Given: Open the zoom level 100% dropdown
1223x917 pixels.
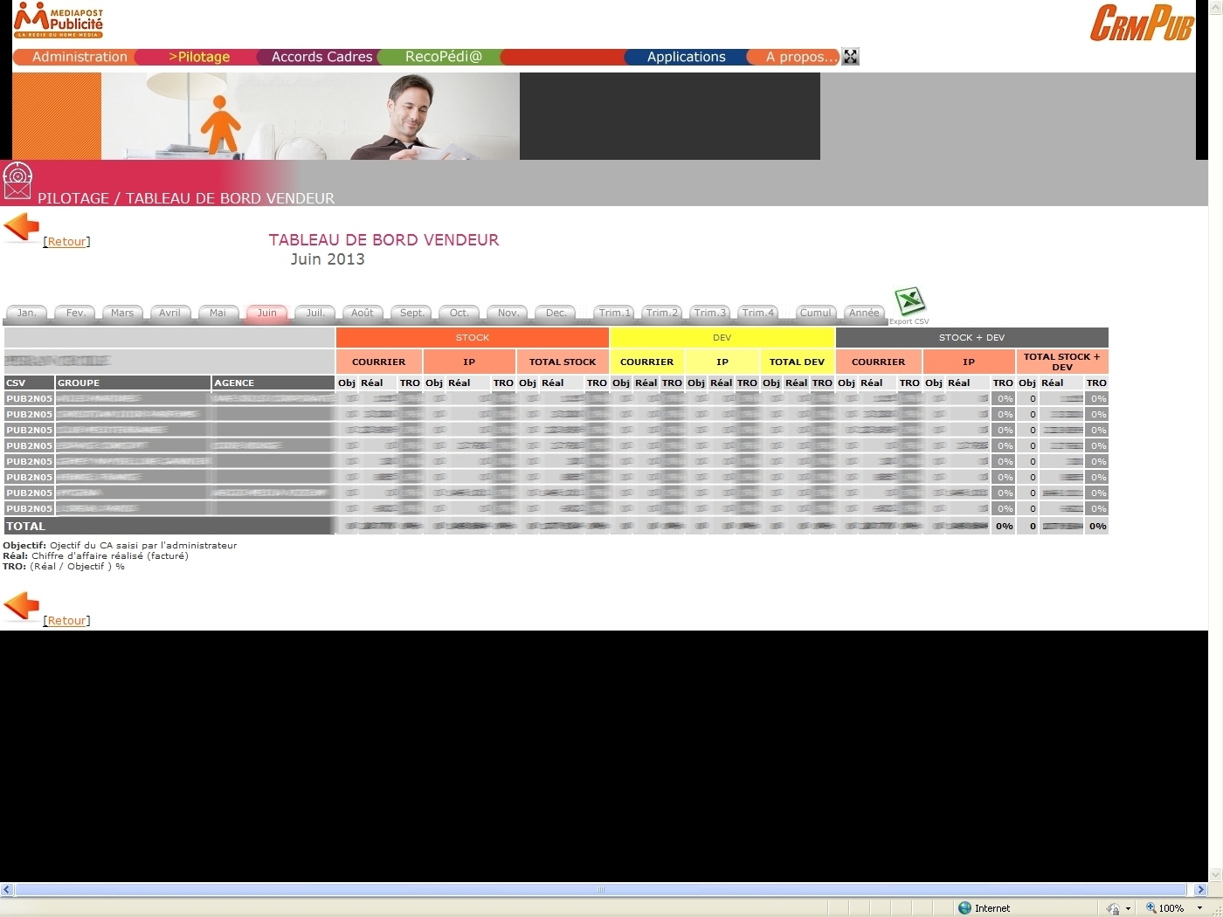Looking at the screenshot, I should (x=1199, y=908).
